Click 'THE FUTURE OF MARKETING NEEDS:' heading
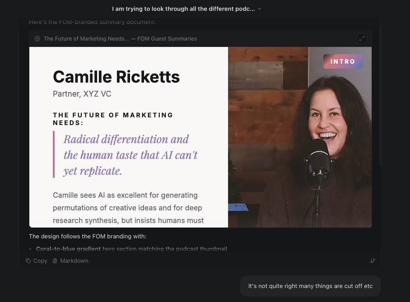The width and height of the screenshot is (410, 302). tap(113, 119)
